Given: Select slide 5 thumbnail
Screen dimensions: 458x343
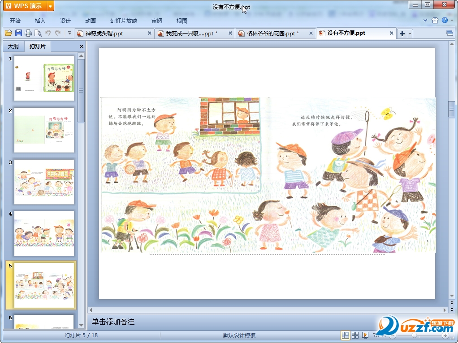Looking at the screenshot, I should pos(44,285).
